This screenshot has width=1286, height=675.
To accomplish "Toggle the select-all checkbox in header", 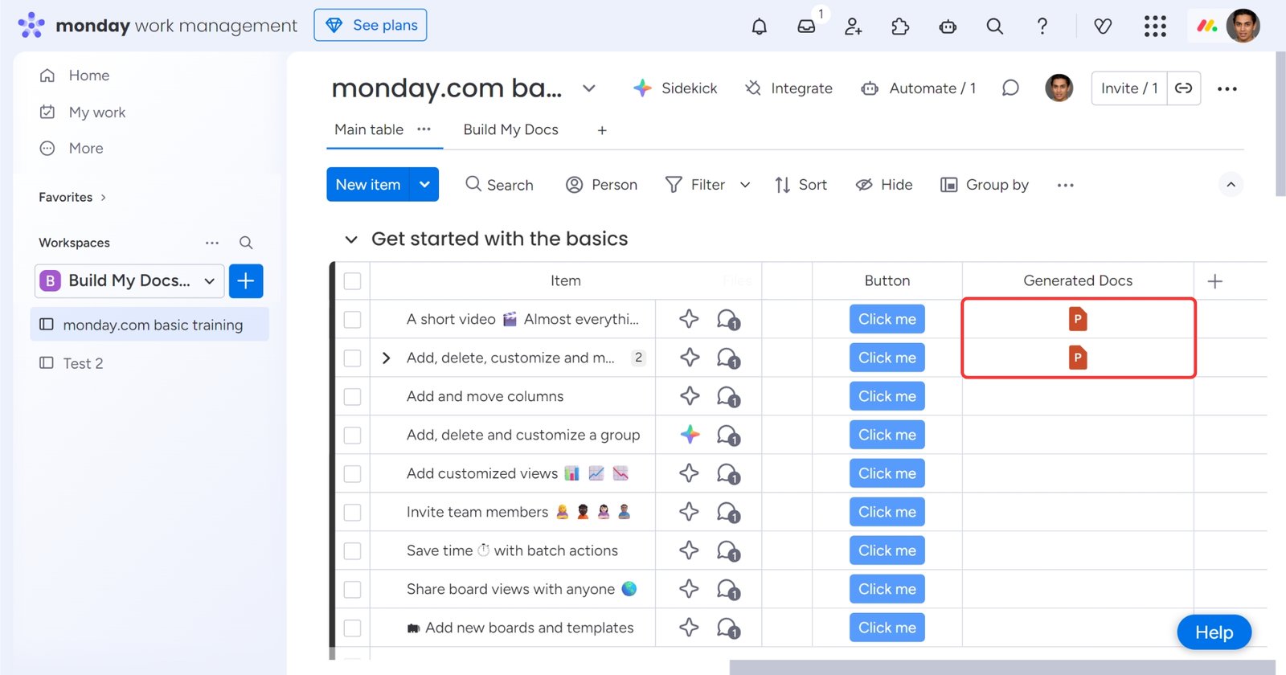I will click(x=352, y=281).
